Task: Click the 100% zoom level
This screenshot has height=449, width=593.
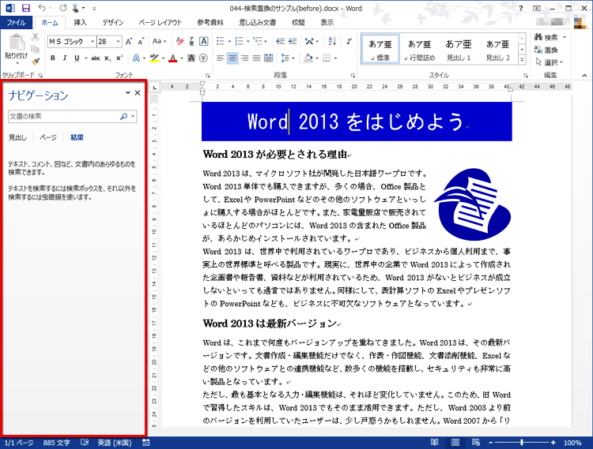Action: coord(572,443)
